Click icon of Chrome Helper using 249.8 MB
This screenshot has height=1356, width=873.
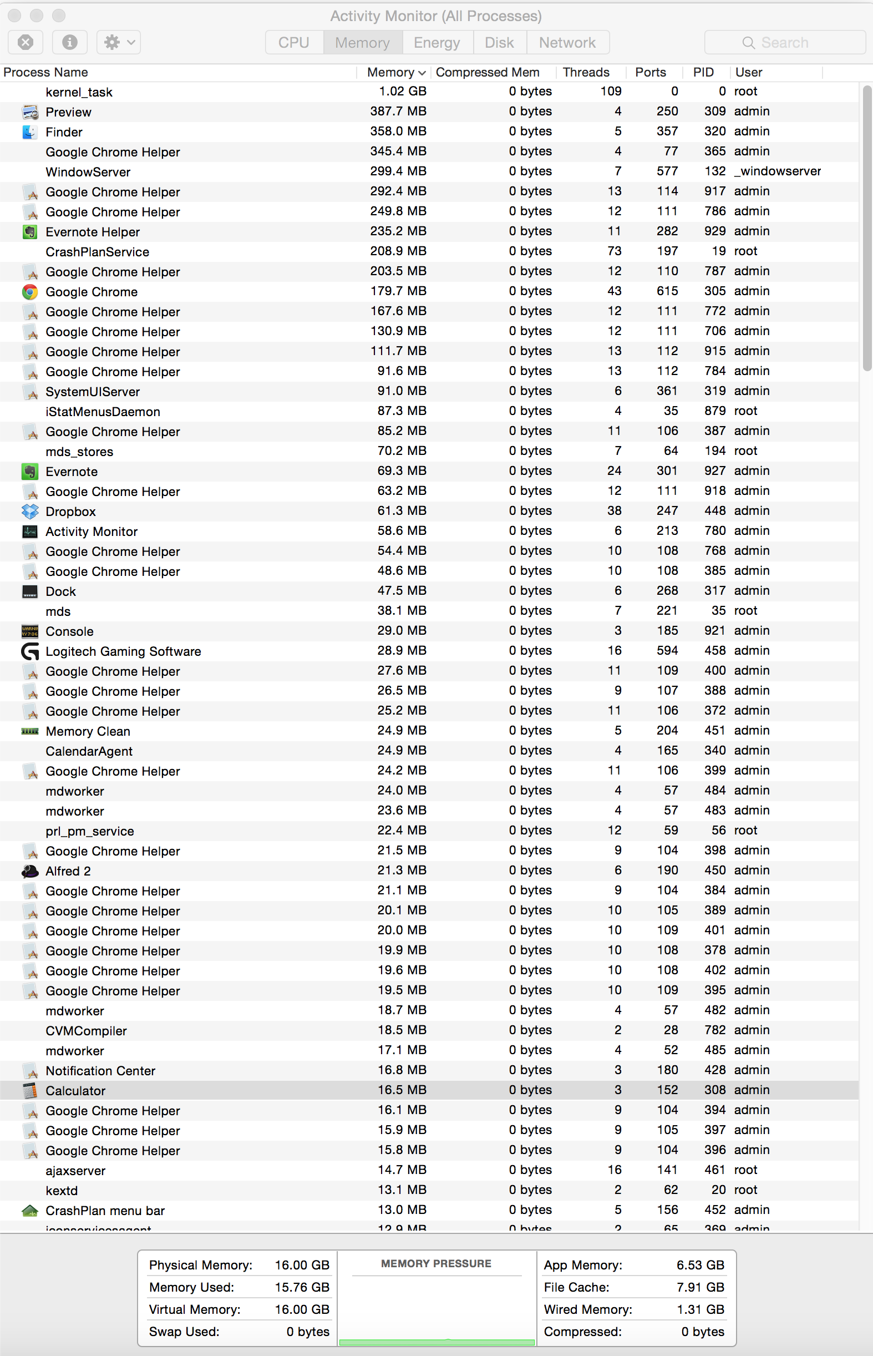[30, 212]
